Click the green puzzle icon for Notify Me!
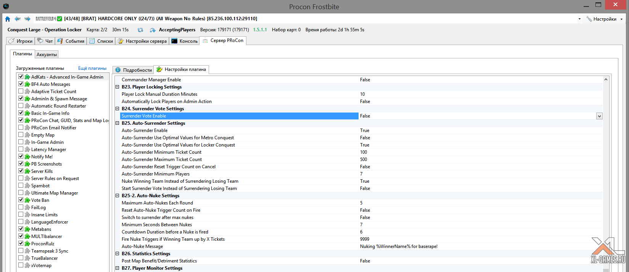This screenshot has width=629, height=272. click(x=27, y=157)
